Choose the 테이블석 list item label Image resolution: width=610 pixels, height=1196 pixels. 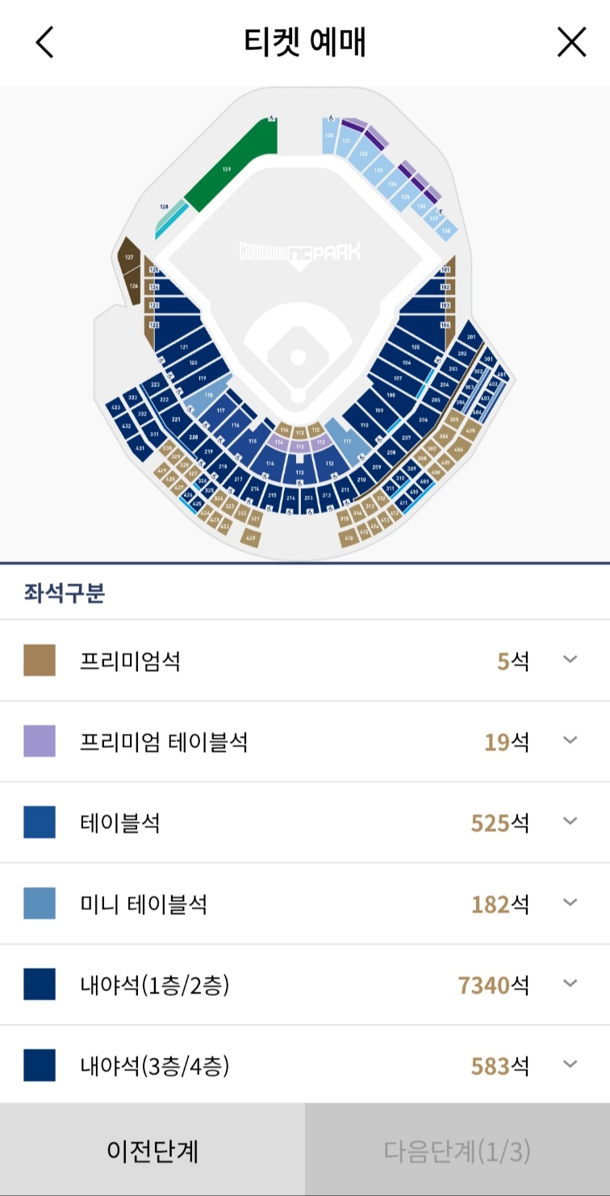point(120,823)
